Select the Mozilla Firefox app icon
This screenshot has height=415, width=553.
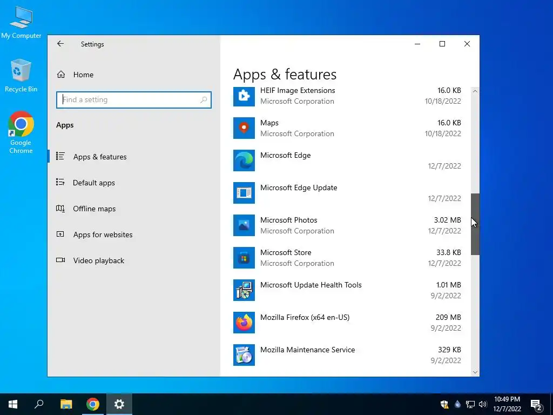pos(244,323)
